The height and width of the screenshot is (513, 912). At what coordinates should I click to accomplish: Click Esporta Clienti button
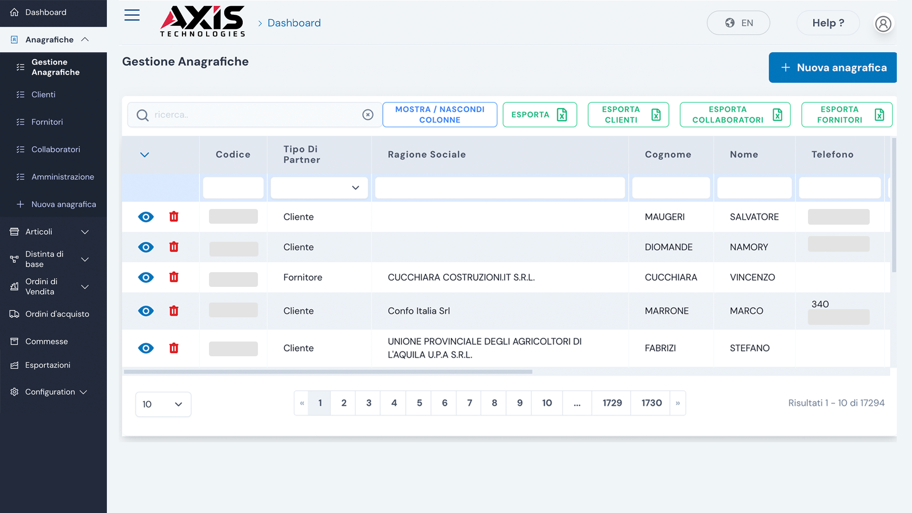(628, 114)
